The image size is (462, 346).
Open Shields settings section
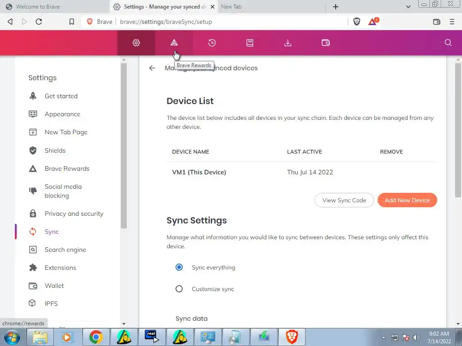click(x=55, y=150)
